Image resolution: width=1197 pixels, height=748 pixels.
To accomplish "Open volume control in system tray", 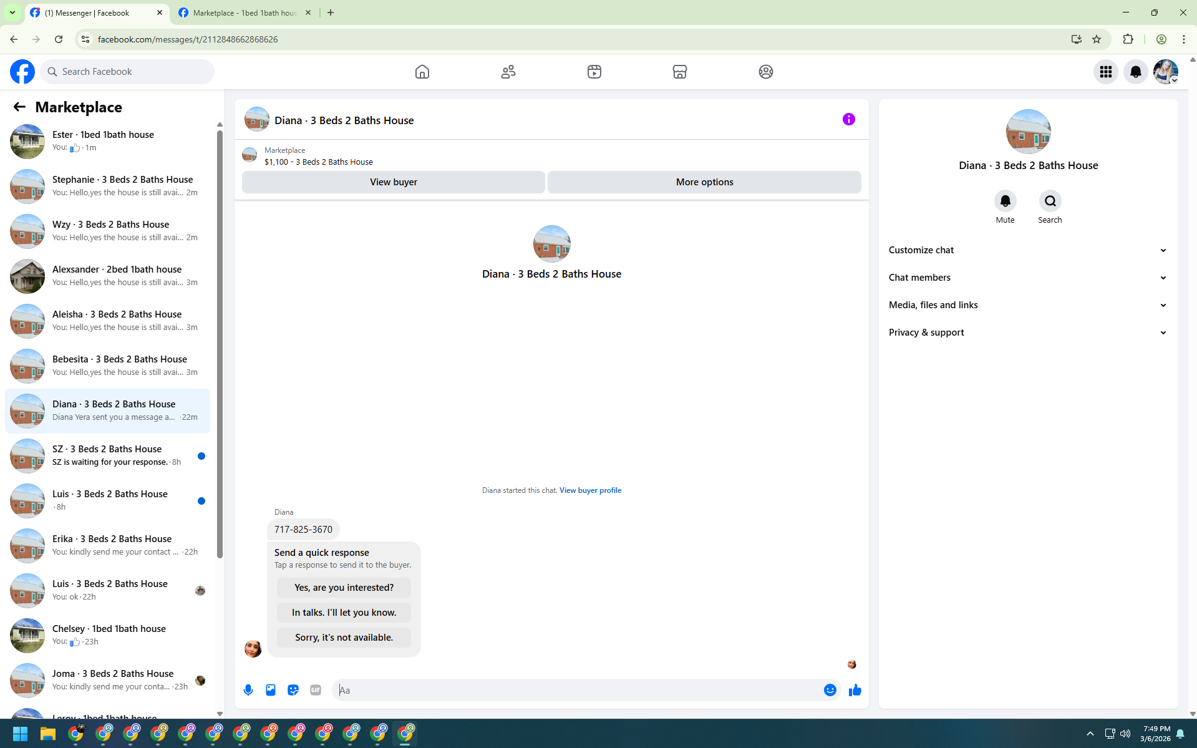I will point(1125,734).
